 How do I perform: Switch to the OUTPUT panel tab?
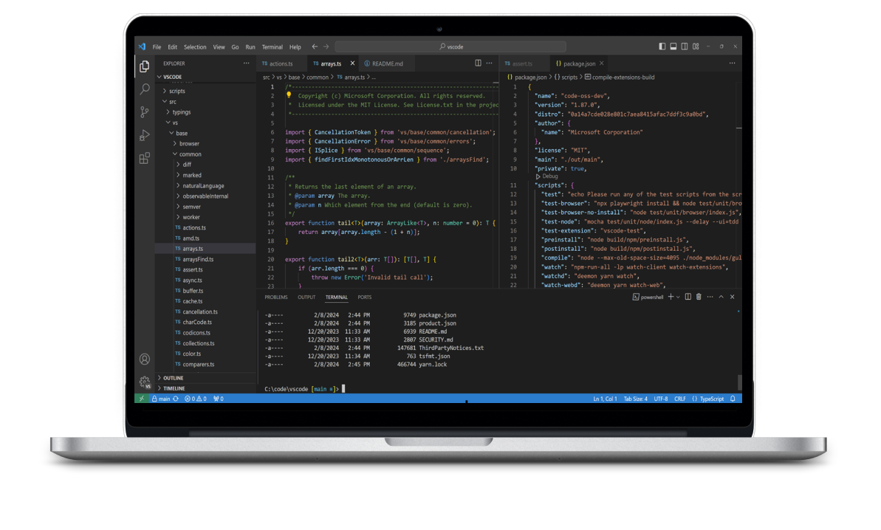coord(306,297)
